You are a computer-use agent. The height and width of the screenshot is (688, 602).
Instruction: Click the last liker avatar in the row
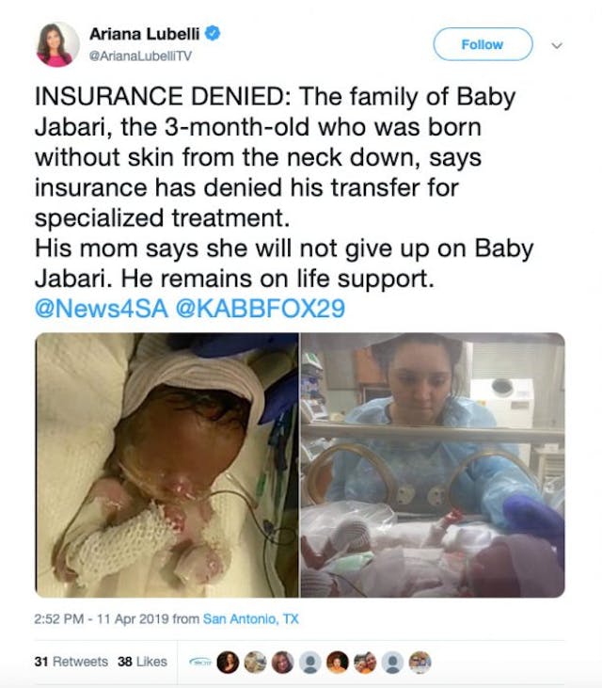click(x=420, y=662)
